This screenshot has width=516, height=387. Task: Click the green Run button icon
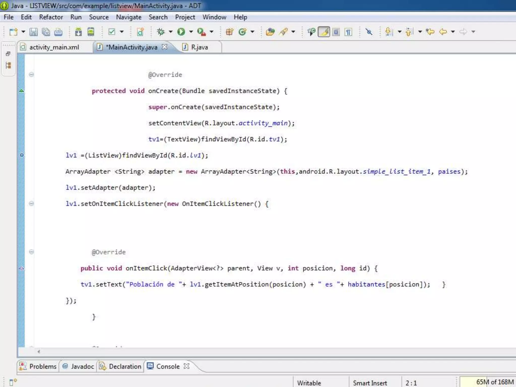tap(181, 32)
